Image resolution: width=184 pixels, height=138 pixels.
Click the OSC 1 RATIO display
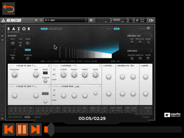[x=45, y=73]
